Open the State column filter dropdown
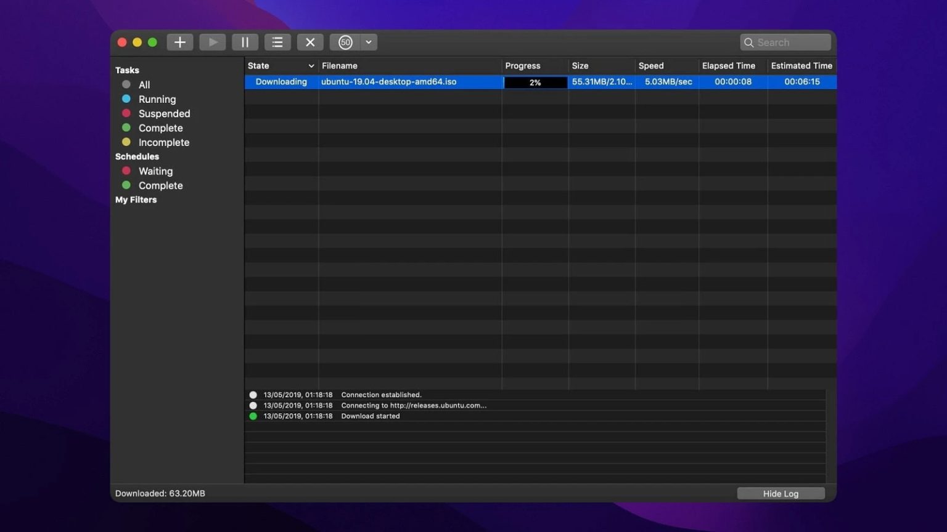This screenshot has width=947, height=532. click(311, 65)
